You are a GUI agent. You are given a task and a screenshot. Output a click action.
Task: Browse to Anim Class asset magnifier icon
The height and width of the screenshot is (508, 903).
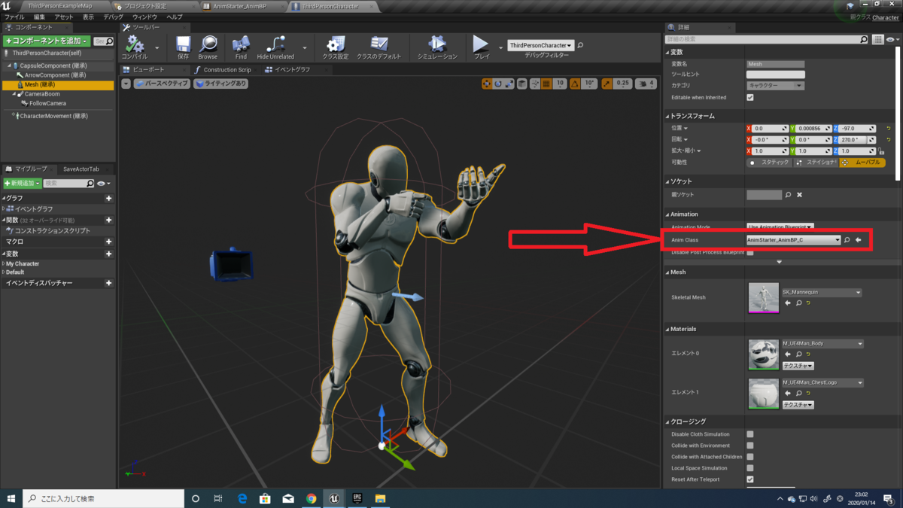click(x=847, y=240)
